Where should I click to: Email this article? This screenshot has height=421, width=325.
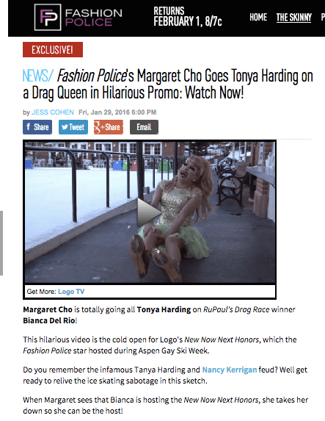[144, 127]
